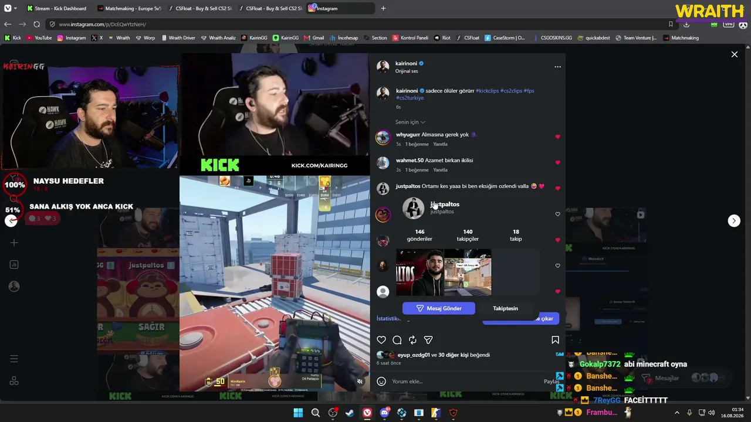Like whyugurr's comment
This screenshot has height=422, width=751.
point(557,137)
